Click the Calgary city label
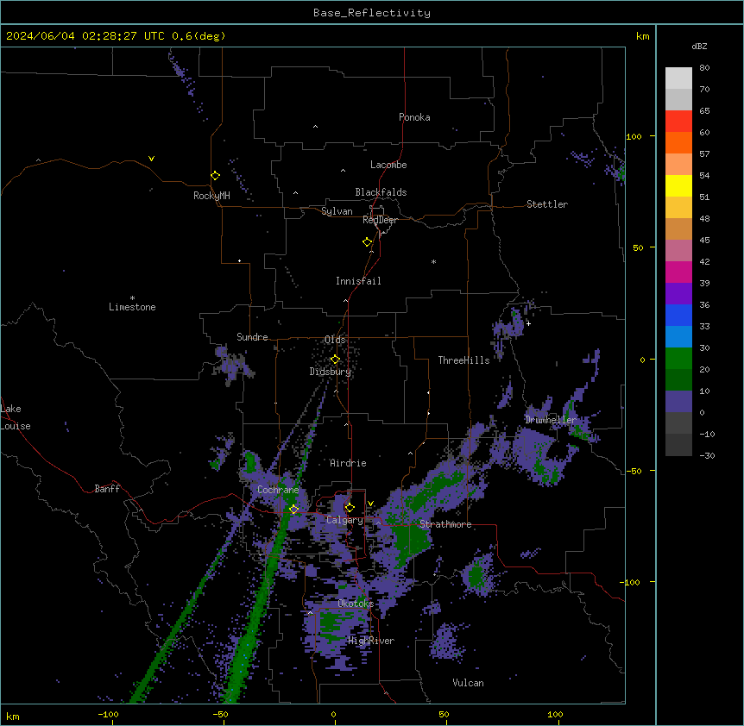Image resolution: width=744 pixels, height=726 pixels. point(344,520)
